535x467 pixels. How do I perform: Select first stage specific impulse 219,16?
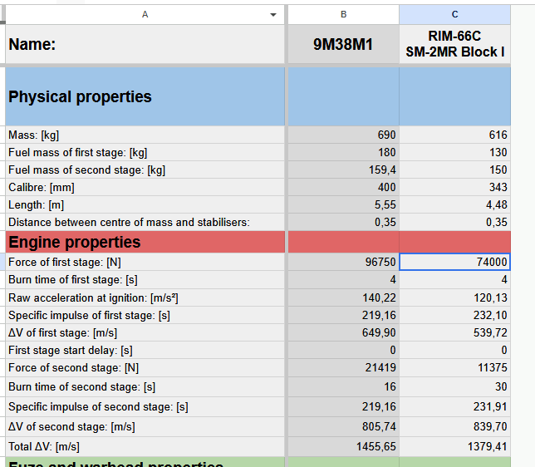344,315
